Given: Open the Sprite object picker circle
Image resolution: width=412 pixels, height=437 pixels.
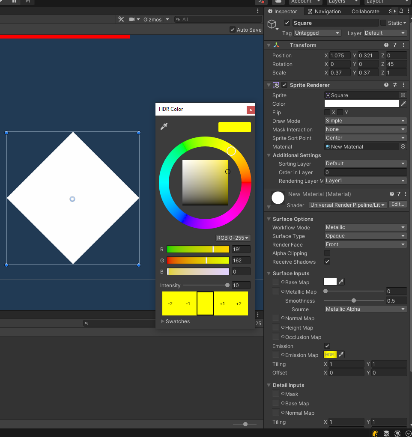Looking at the screenshot, I should pyautogui.click(x=403, y=95).
